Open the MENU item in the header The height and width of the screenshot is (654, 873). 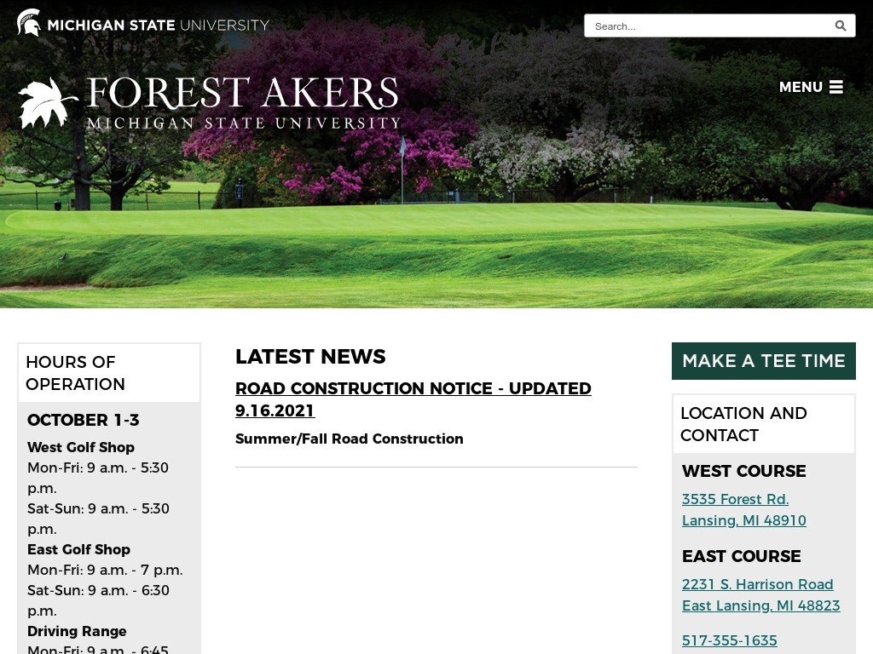[x=800, y=87]
